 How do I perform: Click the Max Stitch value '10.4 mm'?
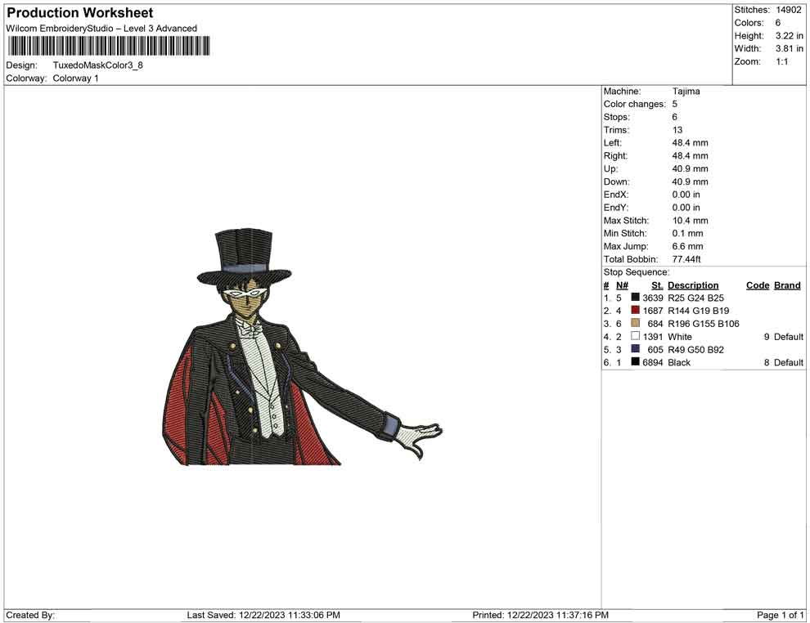point(691,221)
